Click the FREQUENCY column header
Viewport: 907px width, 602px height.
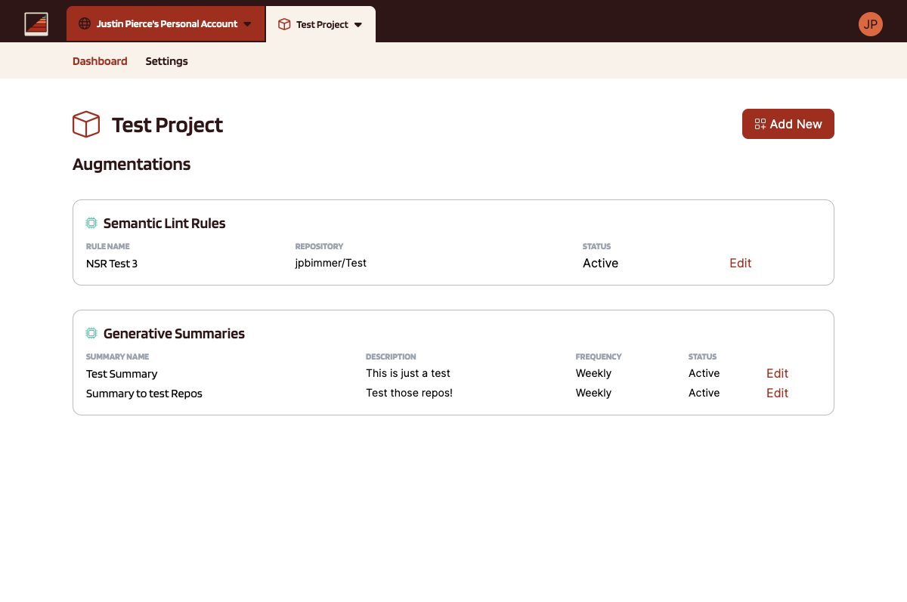coord(599,357)
